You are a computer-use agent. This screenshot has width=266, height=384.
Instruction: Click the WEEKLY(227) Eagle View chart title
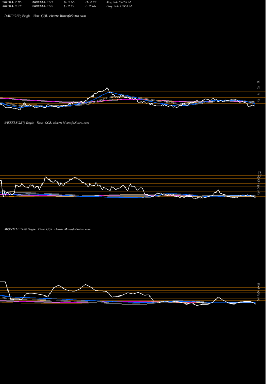47,123
